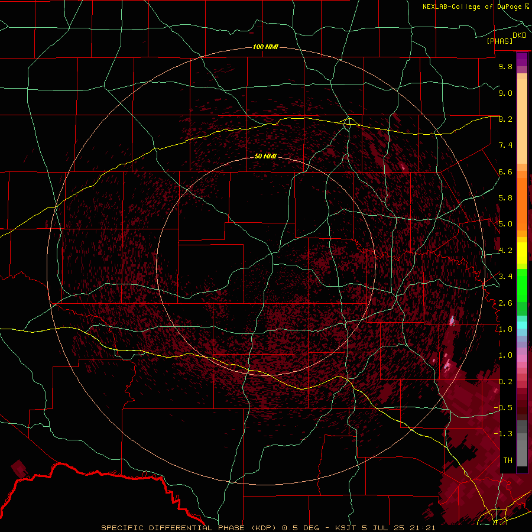The image size is (532, 532).
Task: Click the 6.6 scale value
Action: click(505, 171)
